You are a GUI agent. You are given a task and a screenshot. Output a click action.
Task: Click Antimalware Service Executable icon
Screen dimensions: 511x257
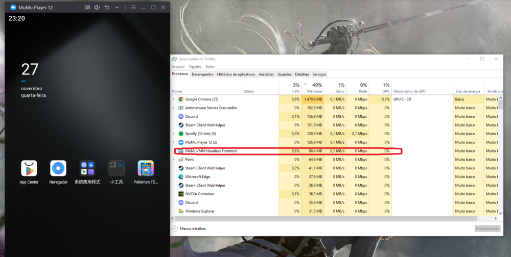(181, 108)
